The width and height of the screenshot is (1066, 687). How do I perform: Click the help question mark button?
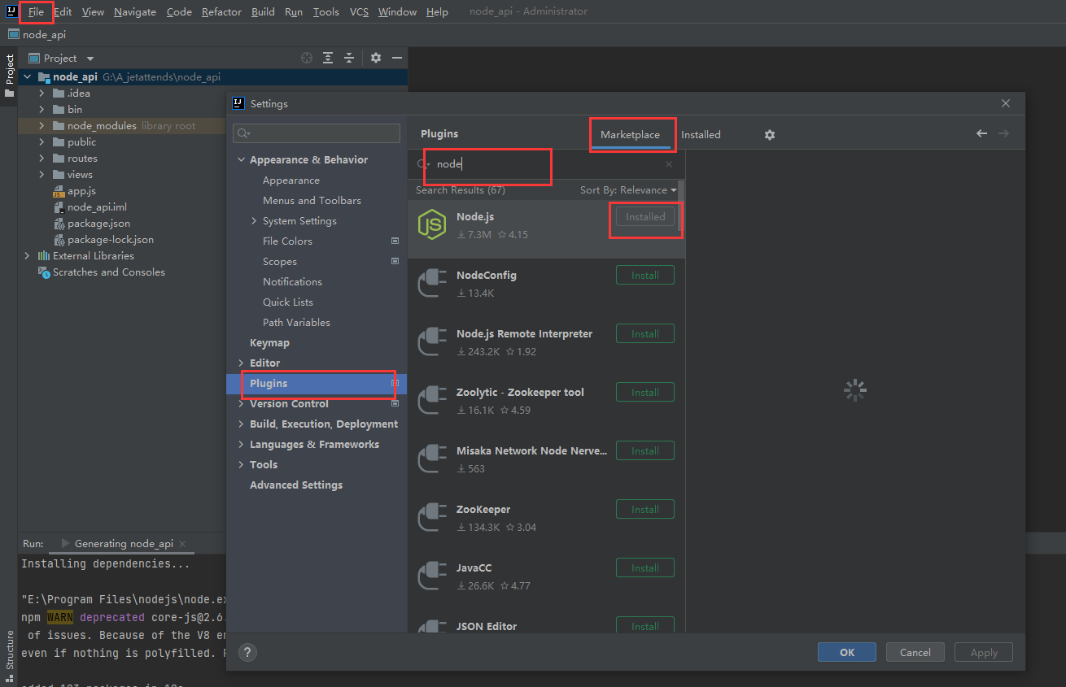point(248,652)
